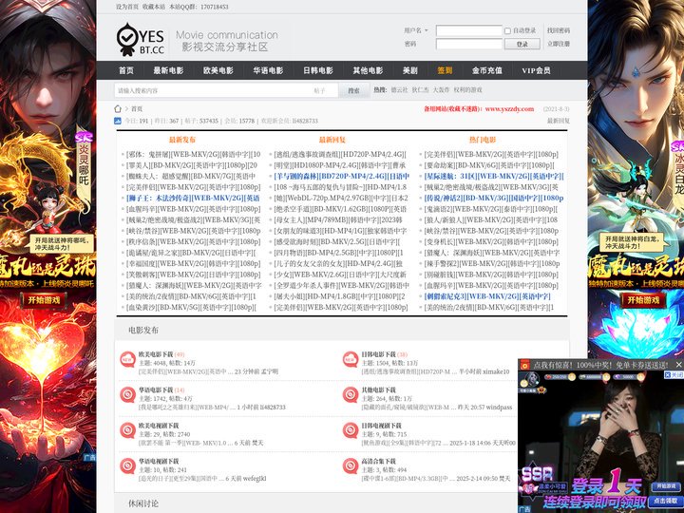Click 找回密码 link
The image size is (684, 513).
coord(559,30)
